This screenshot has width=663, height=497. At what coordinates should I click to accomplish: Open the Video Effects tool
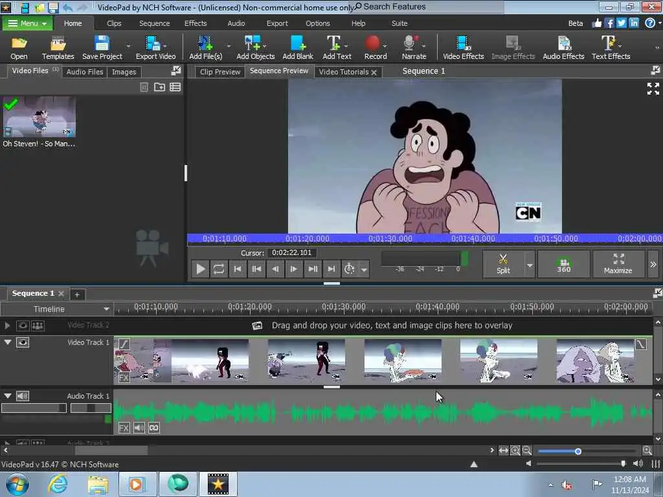point(464,47)
